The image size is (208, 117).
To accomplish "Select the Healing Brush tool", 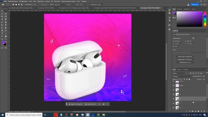I will [x=6, y=19].
